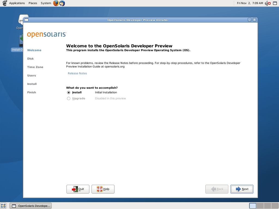Select the Install radio button

(x=69, y=93)
